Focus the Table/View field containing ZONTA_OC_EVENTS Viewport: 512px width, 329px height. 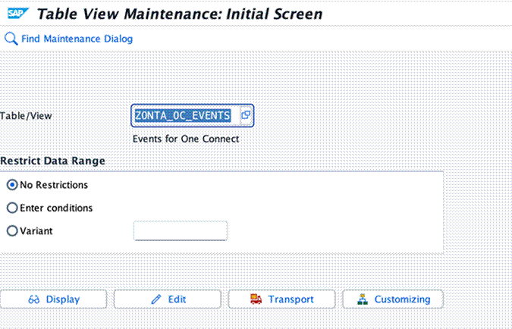click(x=182, y=115)
